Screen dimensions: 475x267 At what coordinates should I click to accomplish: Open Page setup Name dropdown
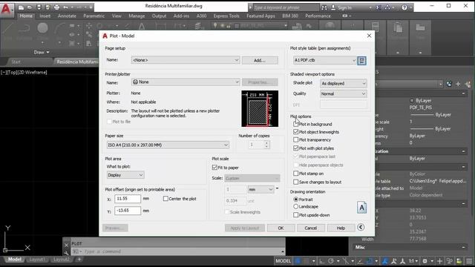(x=186, y=60)
